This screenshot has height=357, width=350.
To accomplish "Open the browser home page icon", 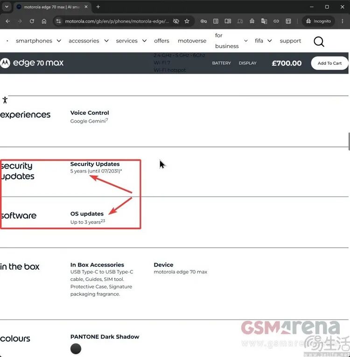I will click(44, 21).
